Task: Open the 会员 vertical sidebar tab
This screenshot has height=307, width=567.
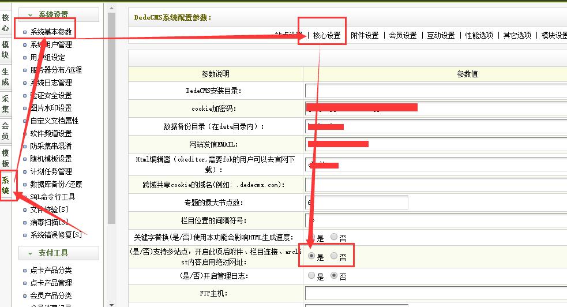Action: point(6,131)
